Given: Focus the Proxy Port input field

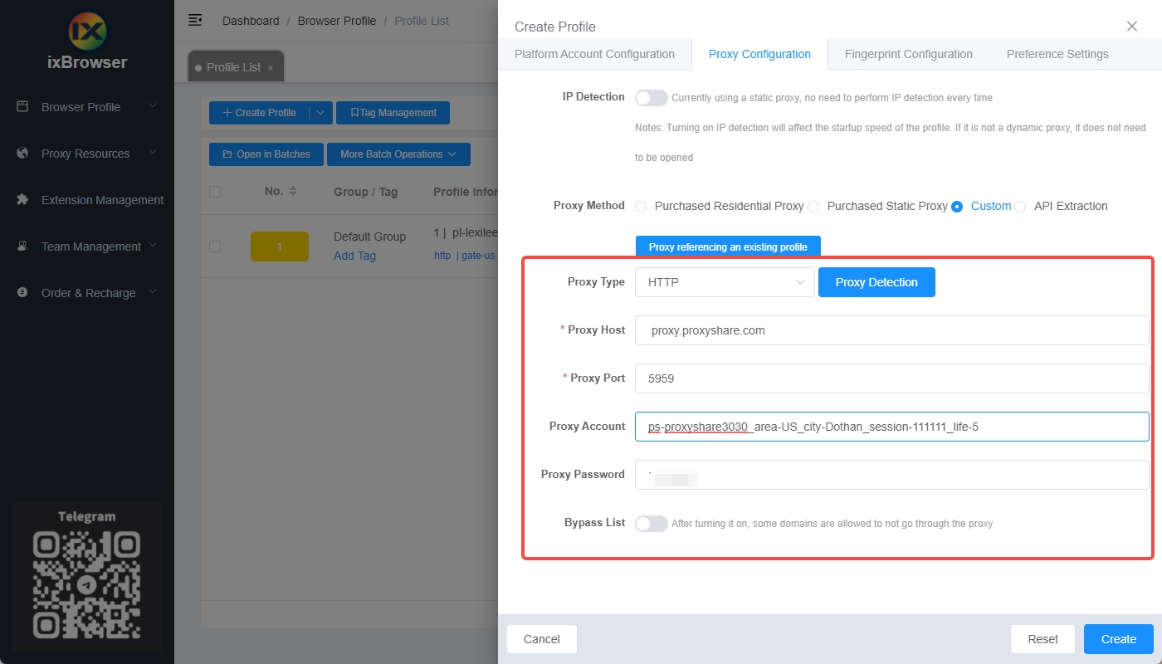Looking at the screenshot, I should click(x=892, y=378).
